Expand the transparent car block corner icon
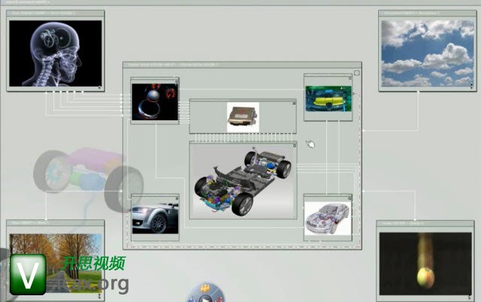Image resolution: width=481 pixels, height=302 pixels. point(349,198)
